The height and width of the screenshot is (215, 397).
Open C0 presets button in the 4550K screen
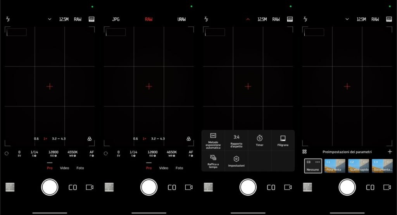pos(72,188)
